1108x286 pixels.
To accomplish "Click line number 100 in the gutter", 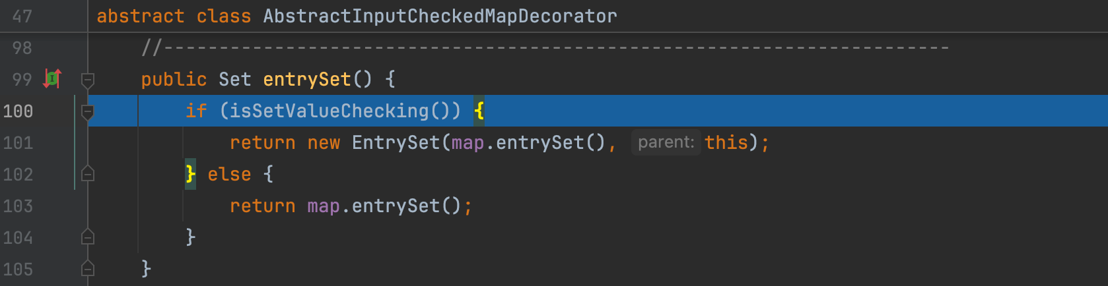I will pos(18,111).
